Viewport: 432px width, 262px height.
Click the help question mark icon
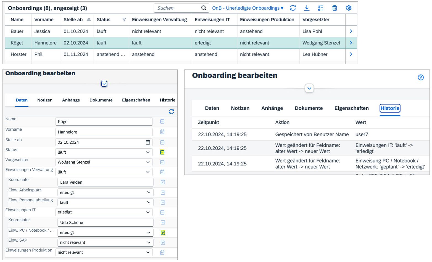coord(420,77)
